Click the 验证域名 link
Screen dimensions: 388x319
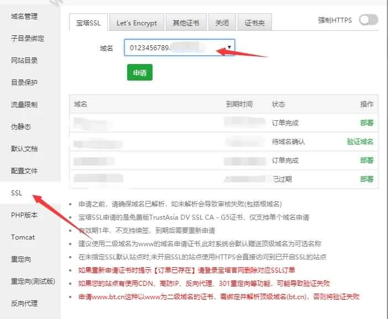360,142
